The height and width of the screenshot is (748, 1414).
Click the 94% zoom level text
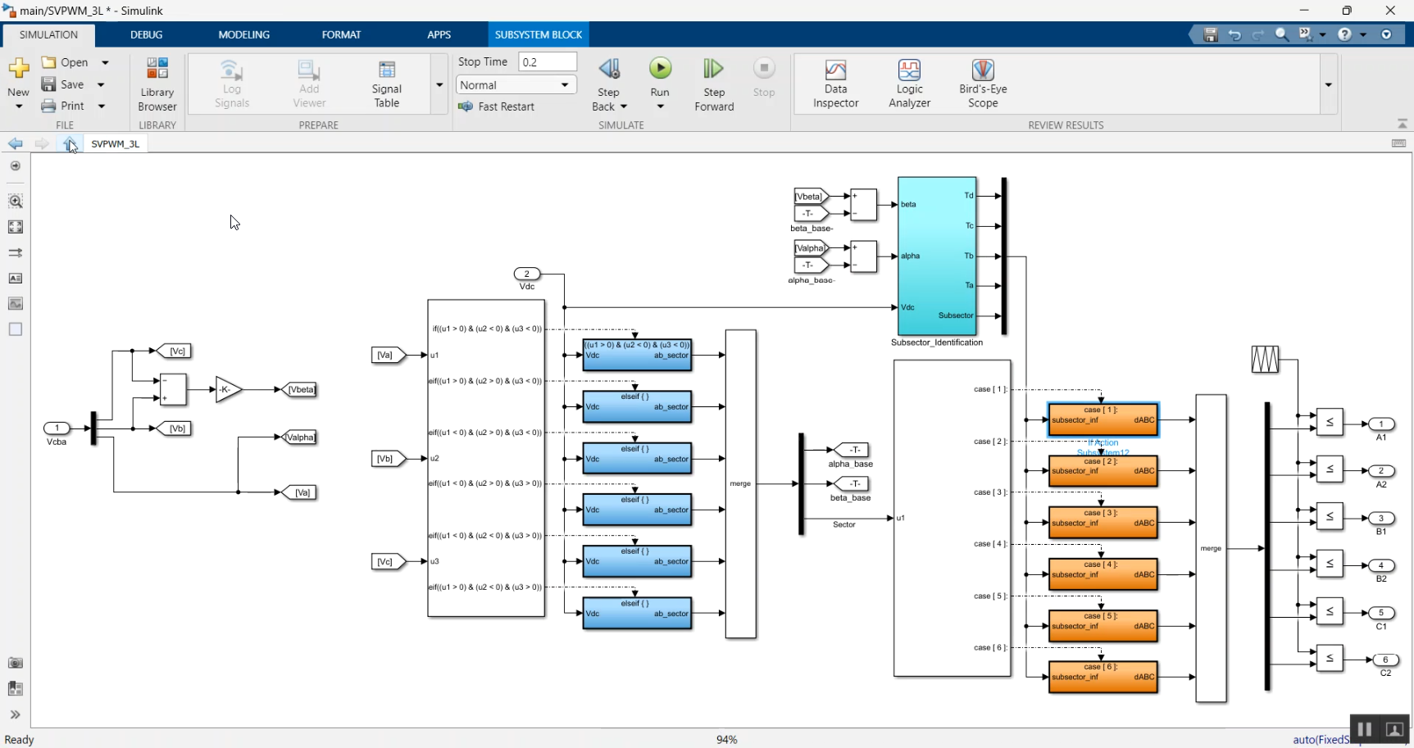click(727, 739)
